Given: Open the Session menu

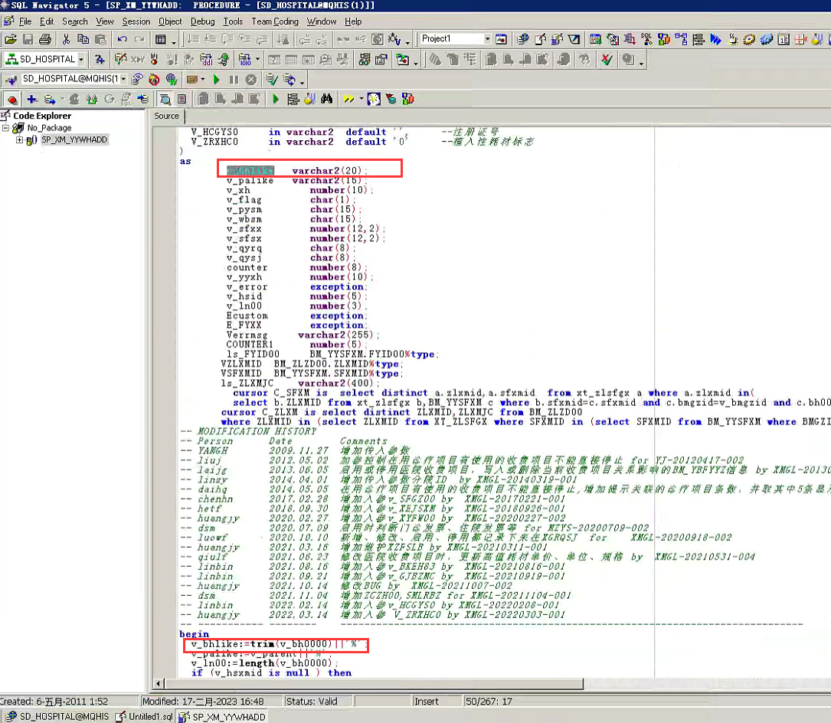Looking at the screenshot, I should tap(136, 21).
